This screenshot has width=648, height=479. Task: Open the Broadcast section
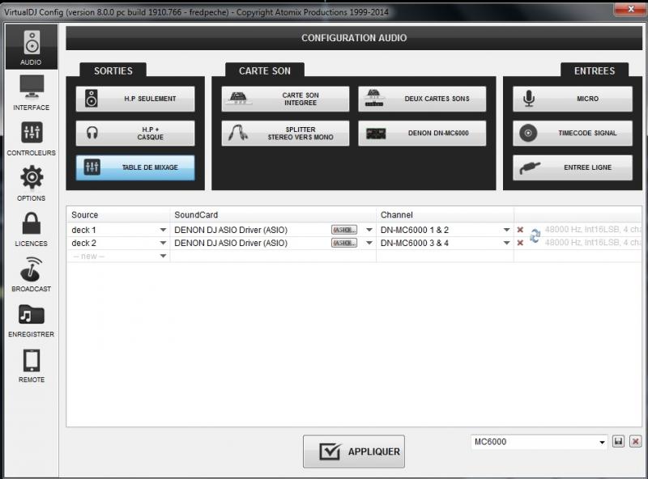point(32,274)
